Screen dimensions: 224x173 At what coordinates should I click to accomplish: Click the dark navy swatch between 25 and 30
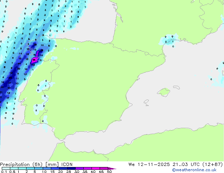[x=71, y=168]
